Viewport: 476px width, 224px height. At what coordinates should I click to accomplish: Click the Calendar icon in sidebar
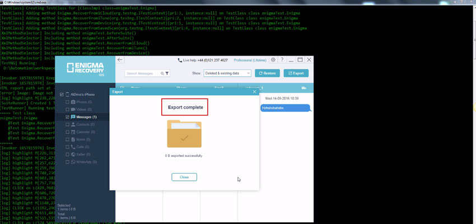(x=73, y=132)
